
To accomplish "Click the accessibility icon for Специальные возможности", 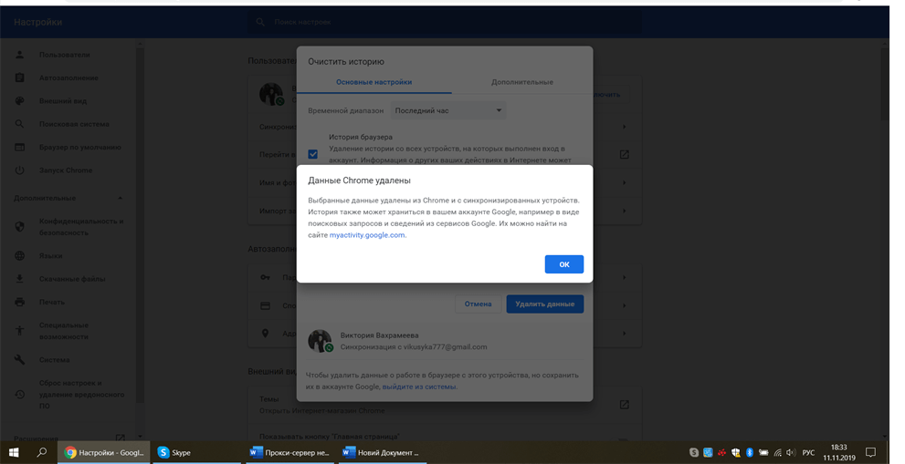I will [x=19, y=331].
